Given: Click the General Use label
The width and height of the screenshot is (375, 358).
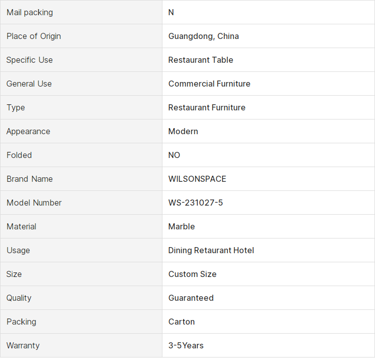Looking at the screenshot, I should [x=29, y=84].
